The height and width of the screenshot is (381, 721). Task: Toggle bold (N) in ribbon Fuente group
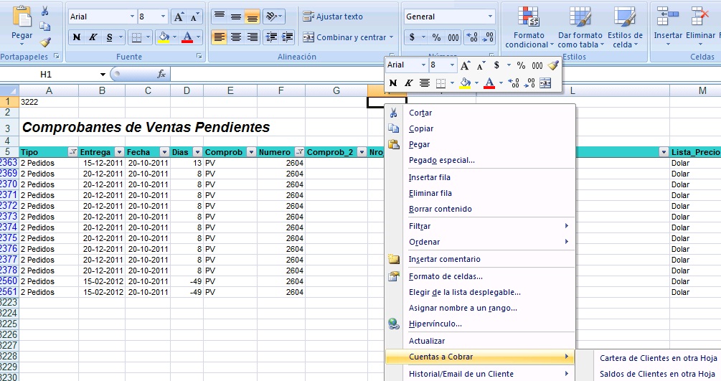click(x=77, y=37)
